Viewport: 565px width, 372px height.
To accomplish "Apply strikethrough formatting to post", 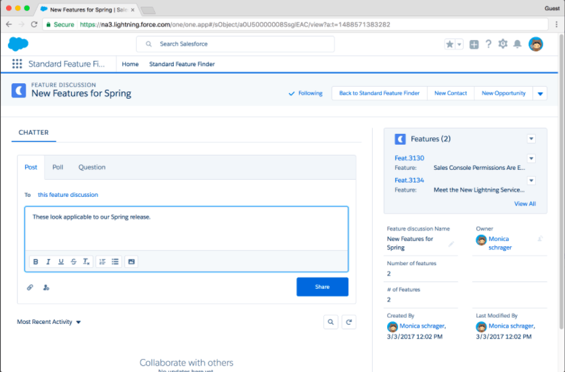I will click(74, 262).
